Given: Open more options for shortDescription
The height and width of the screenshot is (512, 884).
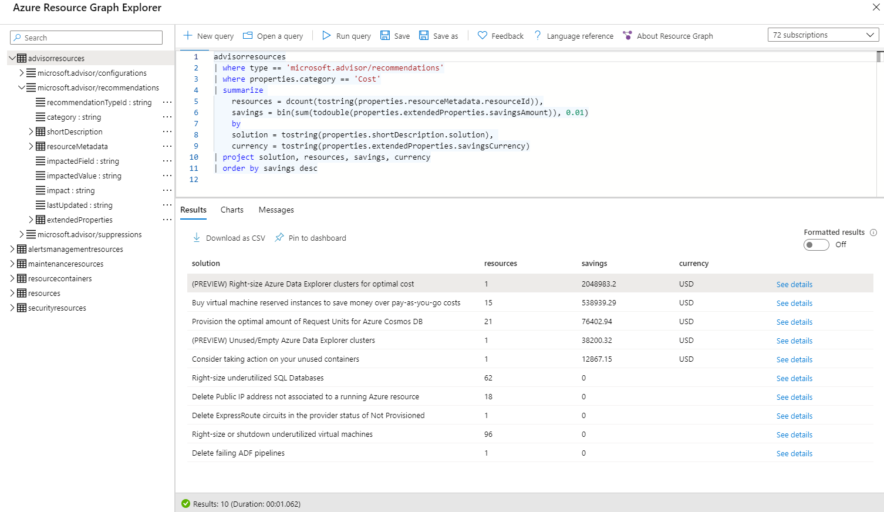Looking at the screenshot, I should pos(167,132).
